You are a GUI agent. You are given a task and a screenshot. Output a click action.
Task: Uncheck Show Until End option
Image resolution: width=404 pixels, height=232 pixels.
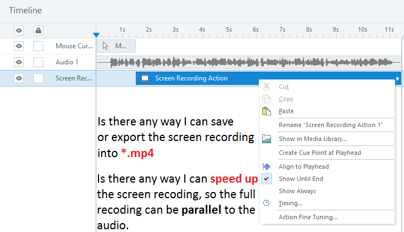point(300,179)
